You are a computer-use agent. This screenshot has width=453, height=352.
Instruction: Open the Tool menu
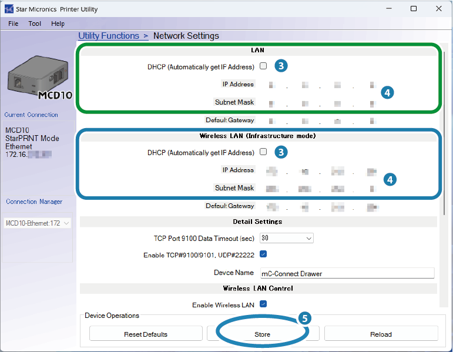pyautogui.click(x=35, y=24)
